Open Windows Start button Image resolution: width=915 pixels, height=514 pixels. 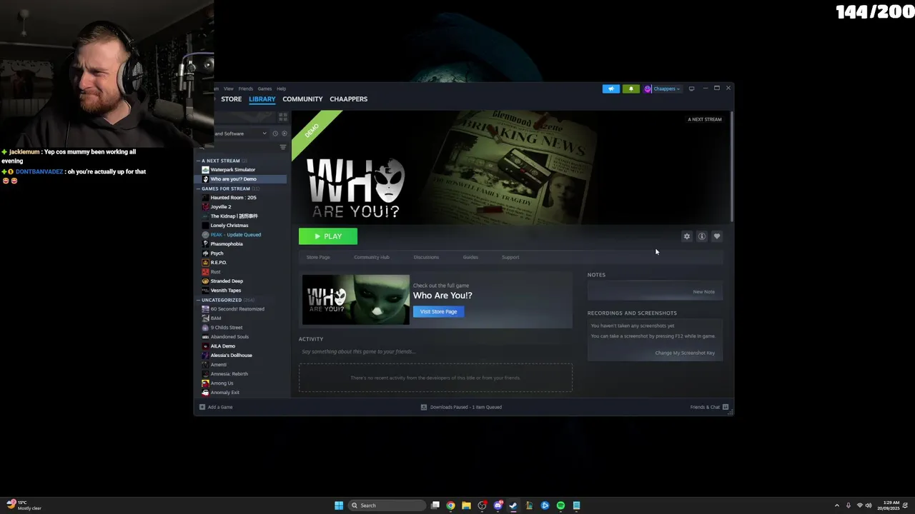click(x=339, y=505)
